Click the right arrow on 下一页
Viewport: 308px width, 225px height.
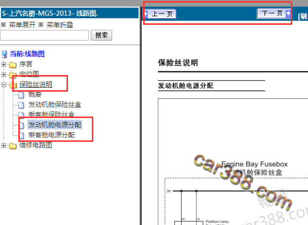[x=288, y=13]
